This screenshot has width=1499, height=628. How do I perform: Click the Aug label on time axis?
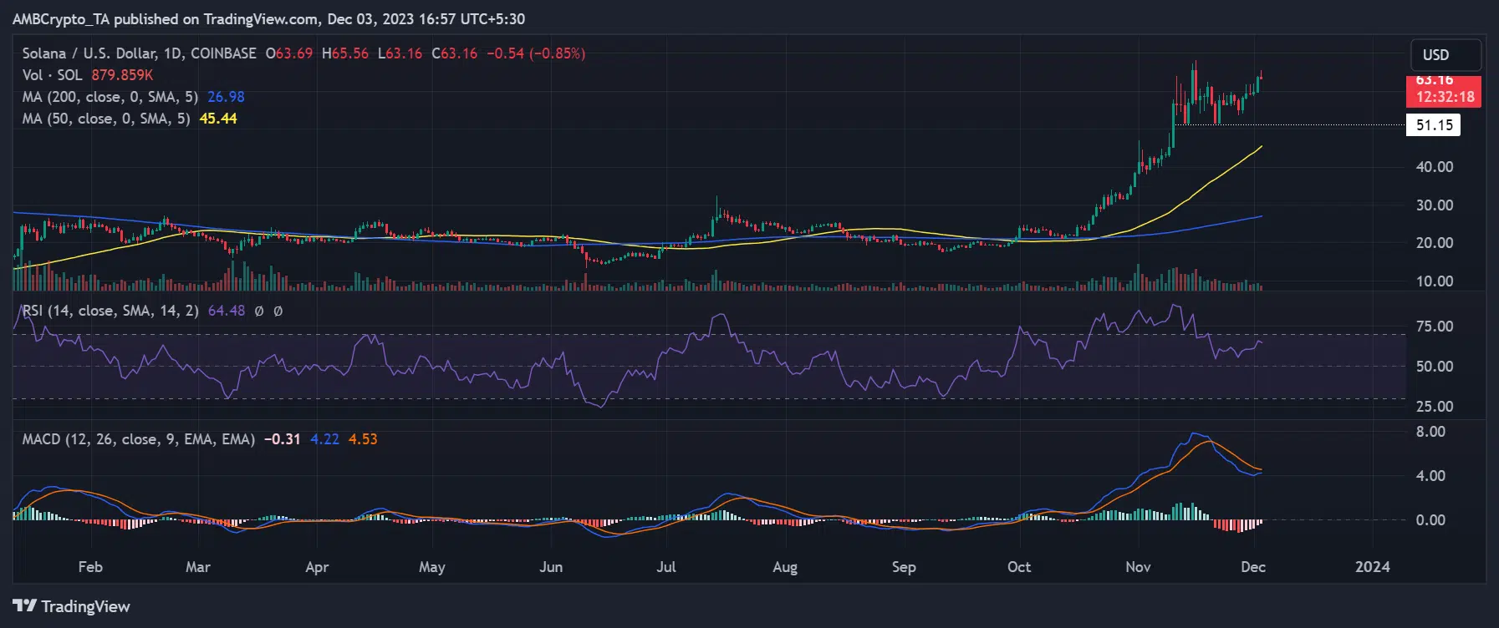785,567
